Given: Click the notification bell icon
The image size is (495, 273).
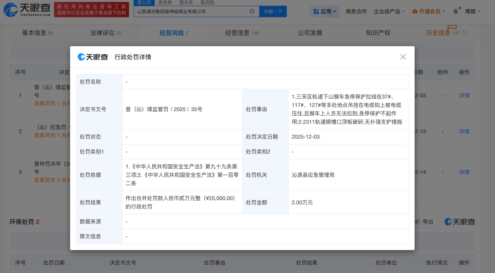Looking at the screenshot, I should [x=456, y=11].
